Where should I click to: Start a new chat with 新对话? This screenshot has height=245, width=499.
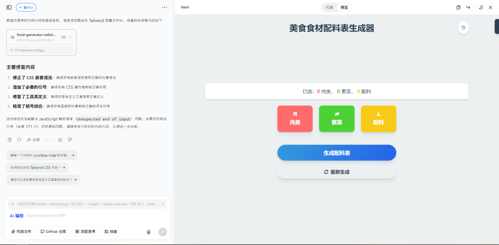26,7
